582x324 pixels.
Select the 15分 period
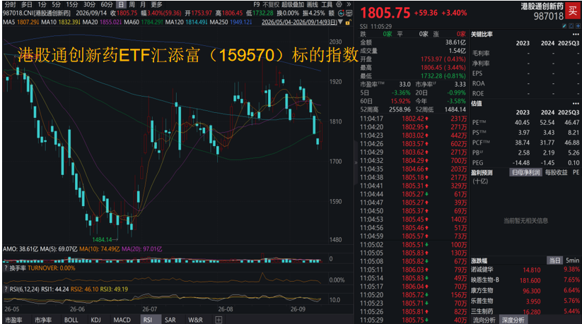pyautogui.click(x=72, y=4)
